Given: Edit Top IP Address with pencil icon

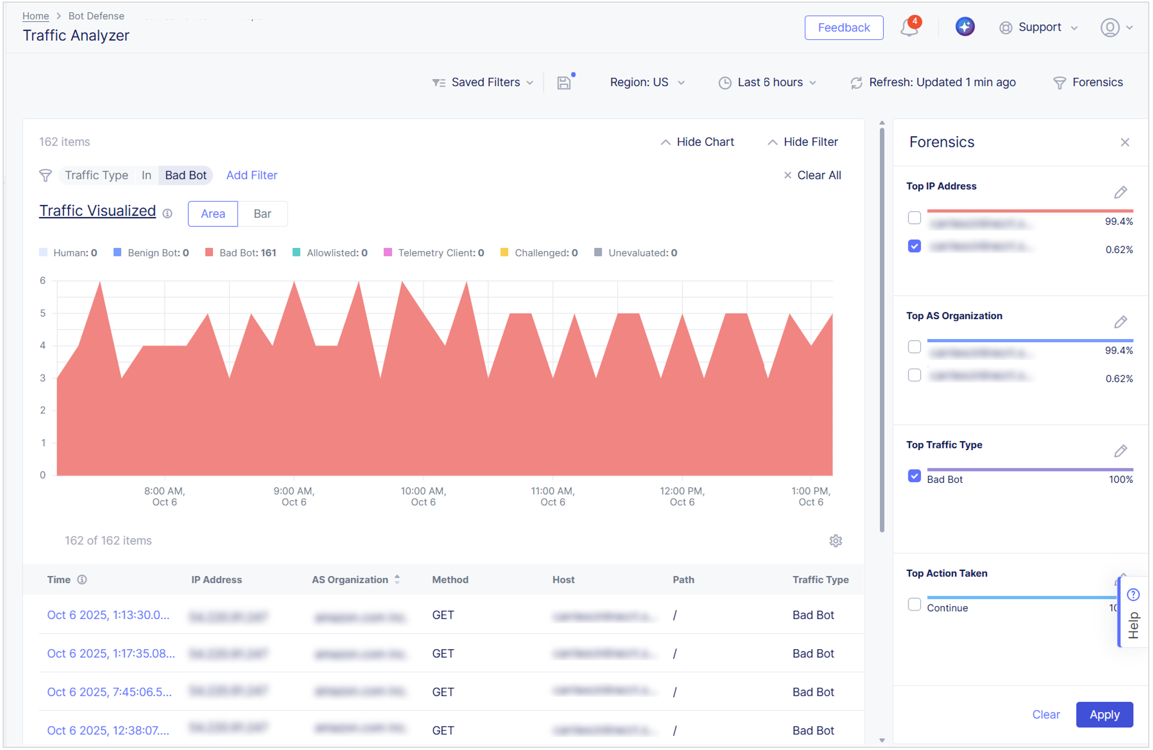Looking at the screenshot, I should (1120, 193).
